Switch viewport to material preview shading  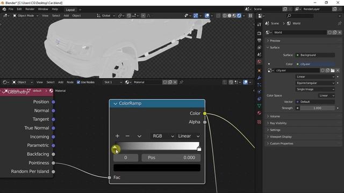coord(234,16)
